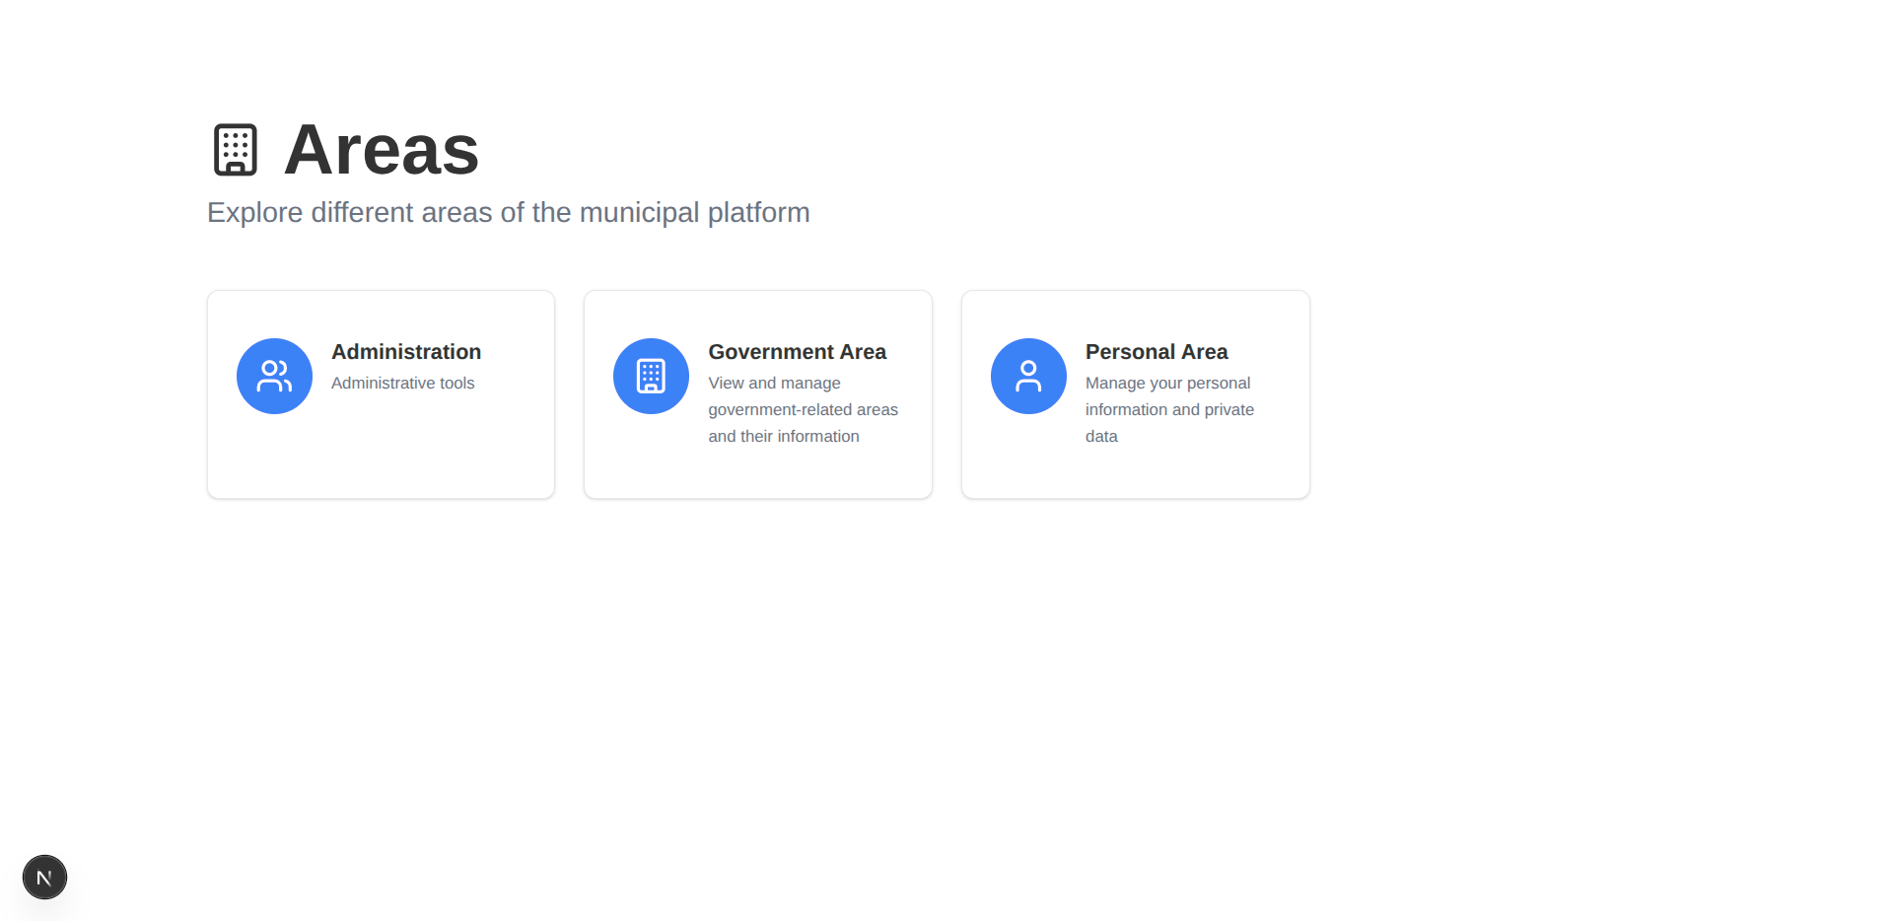This screenshot has width=1894, height=921.
Task: Open the Administration card
Action: (x=381, y=393)
